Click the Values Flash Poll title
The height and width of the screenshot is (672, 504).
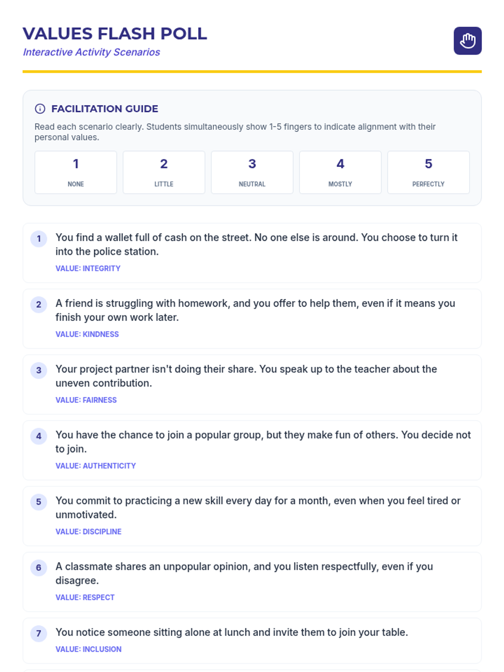(115, 34)
